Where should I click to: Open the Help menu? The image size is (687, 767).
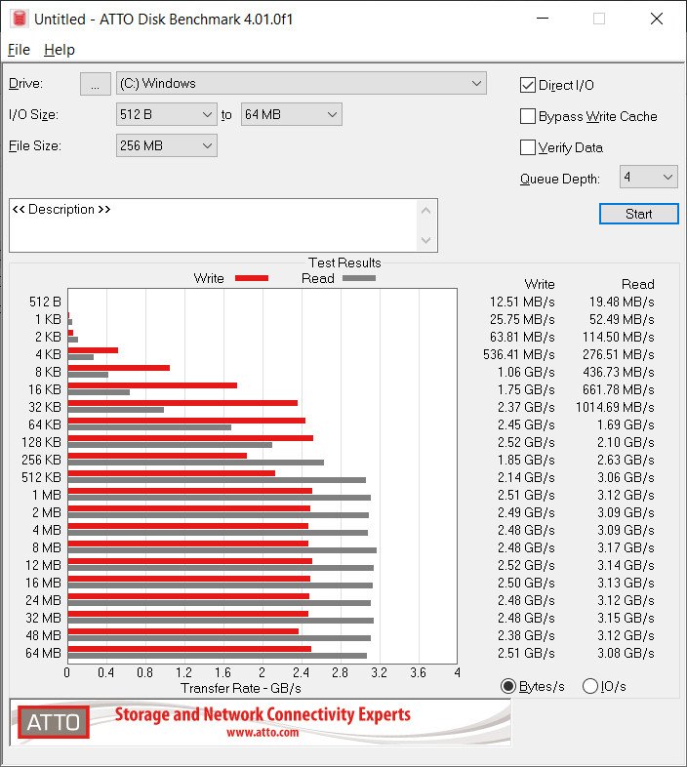[60, 50]
